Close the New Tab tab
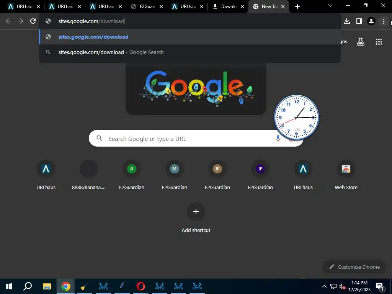392x294 pixels. coord(283,7)
